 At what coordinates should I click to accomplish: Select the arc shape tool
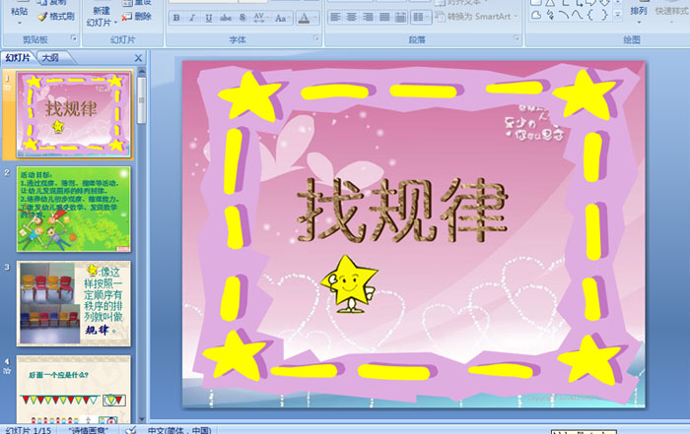(564, 15)
